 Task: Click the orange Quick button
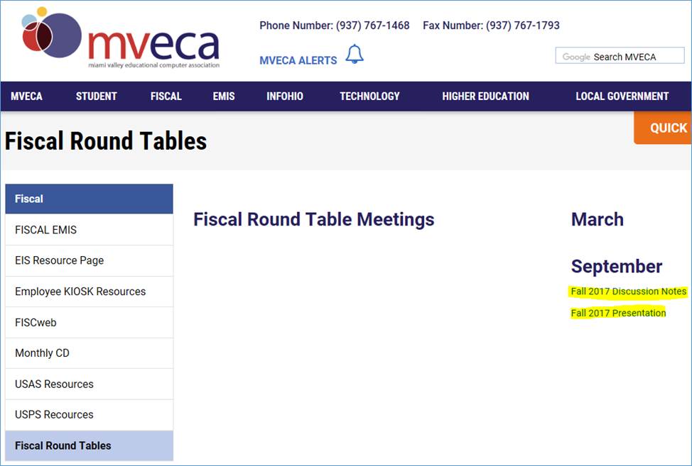click(x=664, y=128)
